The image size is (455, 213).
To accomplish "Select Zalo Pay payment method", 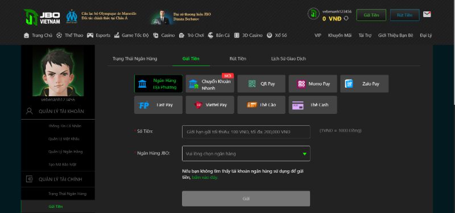I will 365,84.
